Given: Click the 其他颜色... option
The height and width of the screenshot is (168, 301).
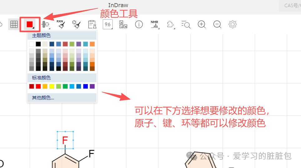Looking at the screenshot, I should coord(62,98).
